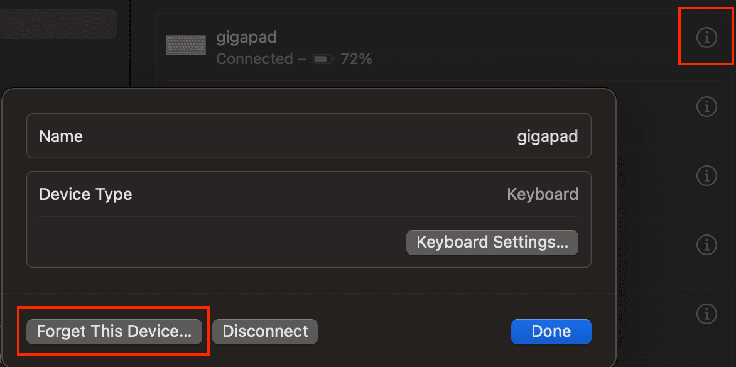Click the sidebar item in the top left
The width and height of the screenshot is (736, 367).
[58, 23]
